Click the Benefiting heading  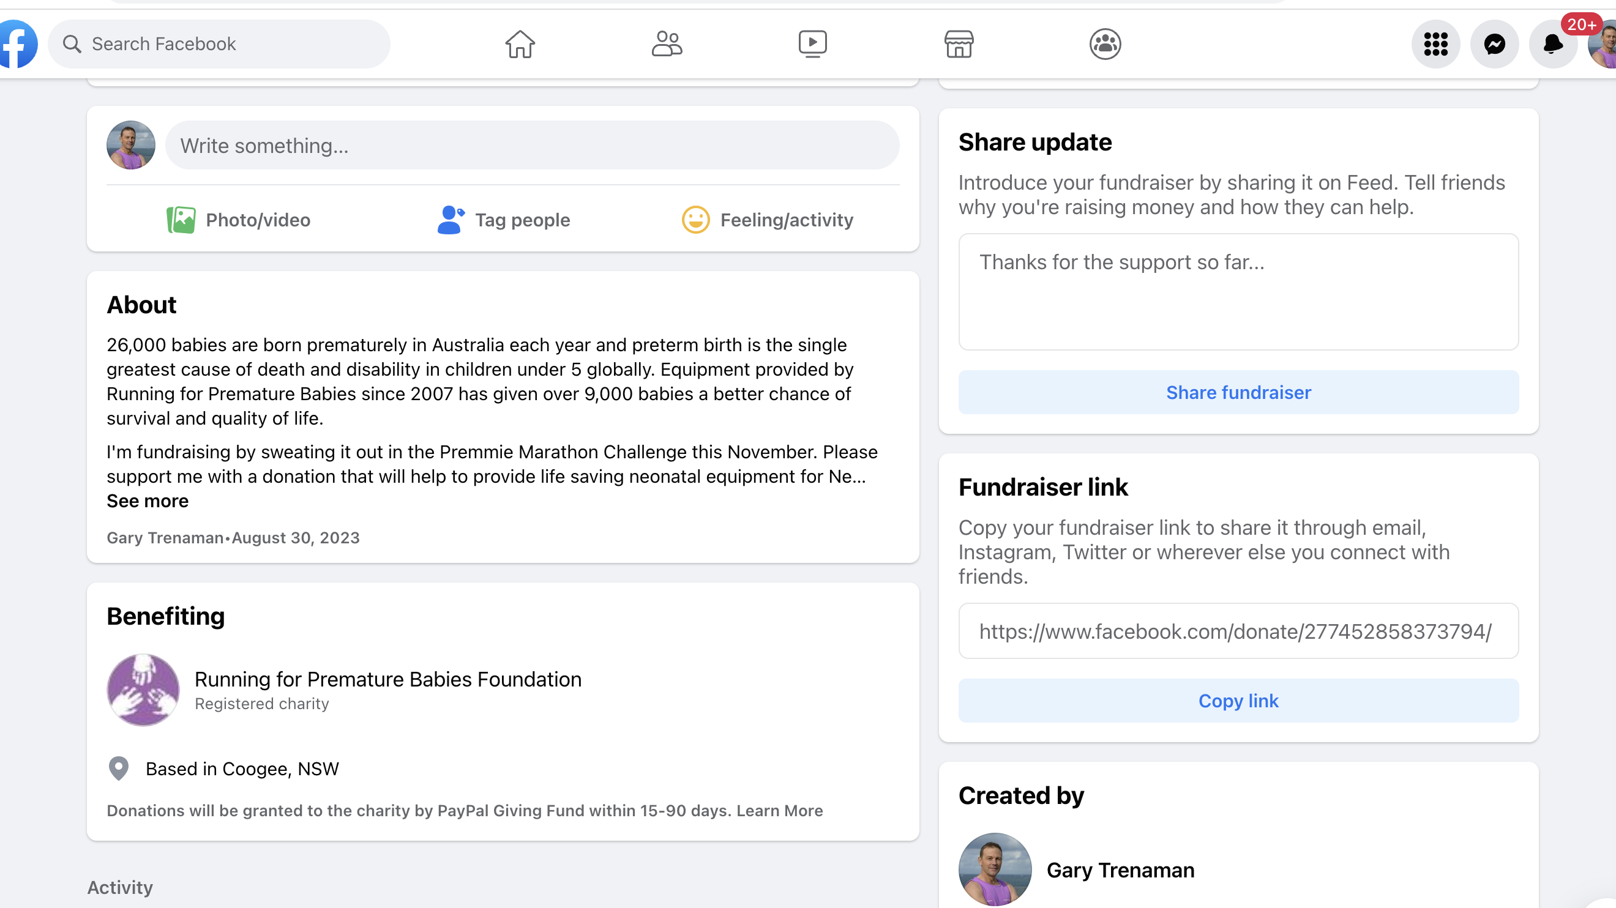coord(166,616)
